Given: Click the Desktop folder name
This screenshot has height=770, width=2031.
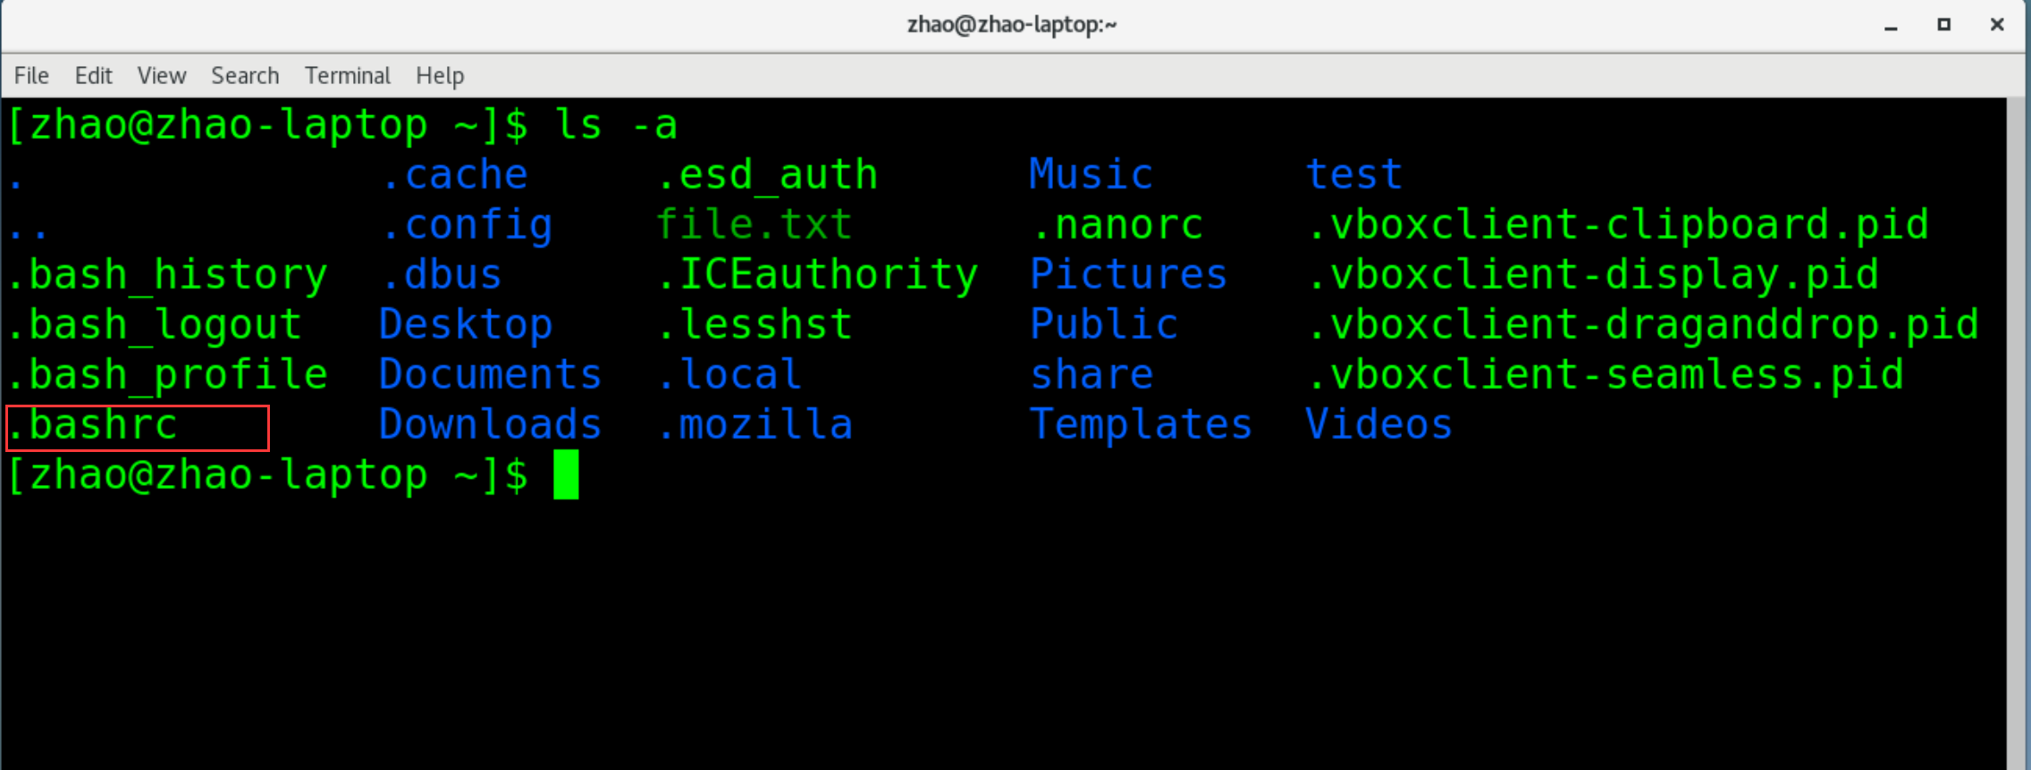Looking at the screenshot, I should 465,324.
